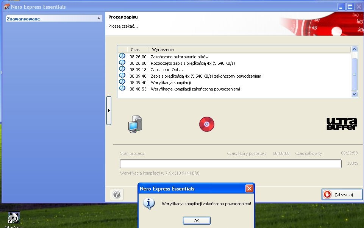Select the 'Rozpoczęto zapis z prędkością 4x' row
The height and width of the screenshot is (228, 364).
tap(234, 63)
